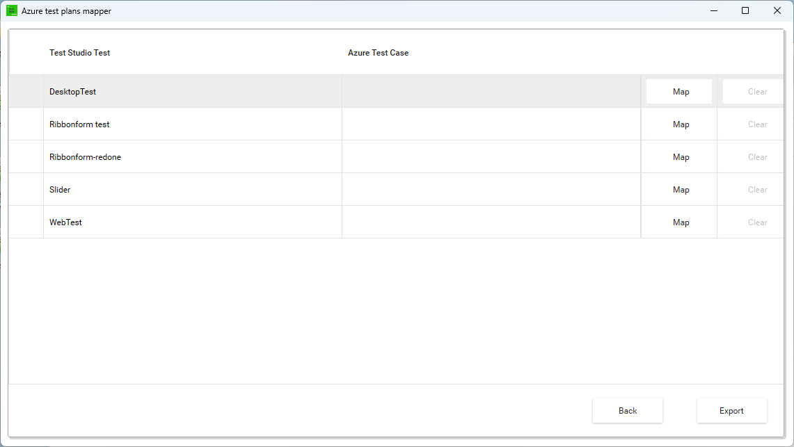
Task: Click the Azure Test Case column header
Action: [379, 53]
